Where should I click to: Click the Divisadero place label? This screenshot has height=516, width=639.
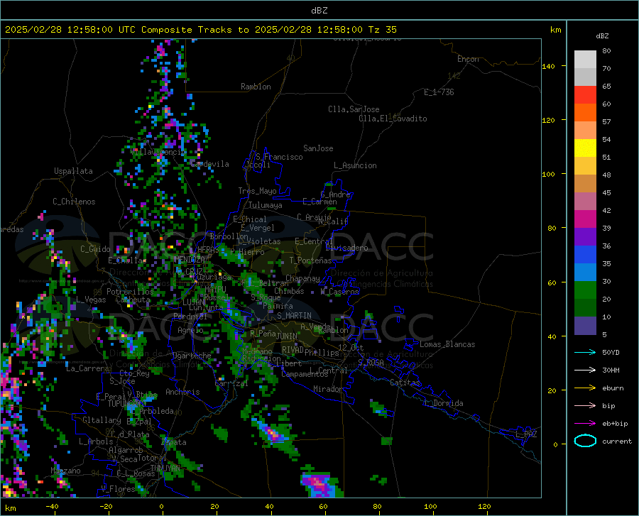pos(346,248)
